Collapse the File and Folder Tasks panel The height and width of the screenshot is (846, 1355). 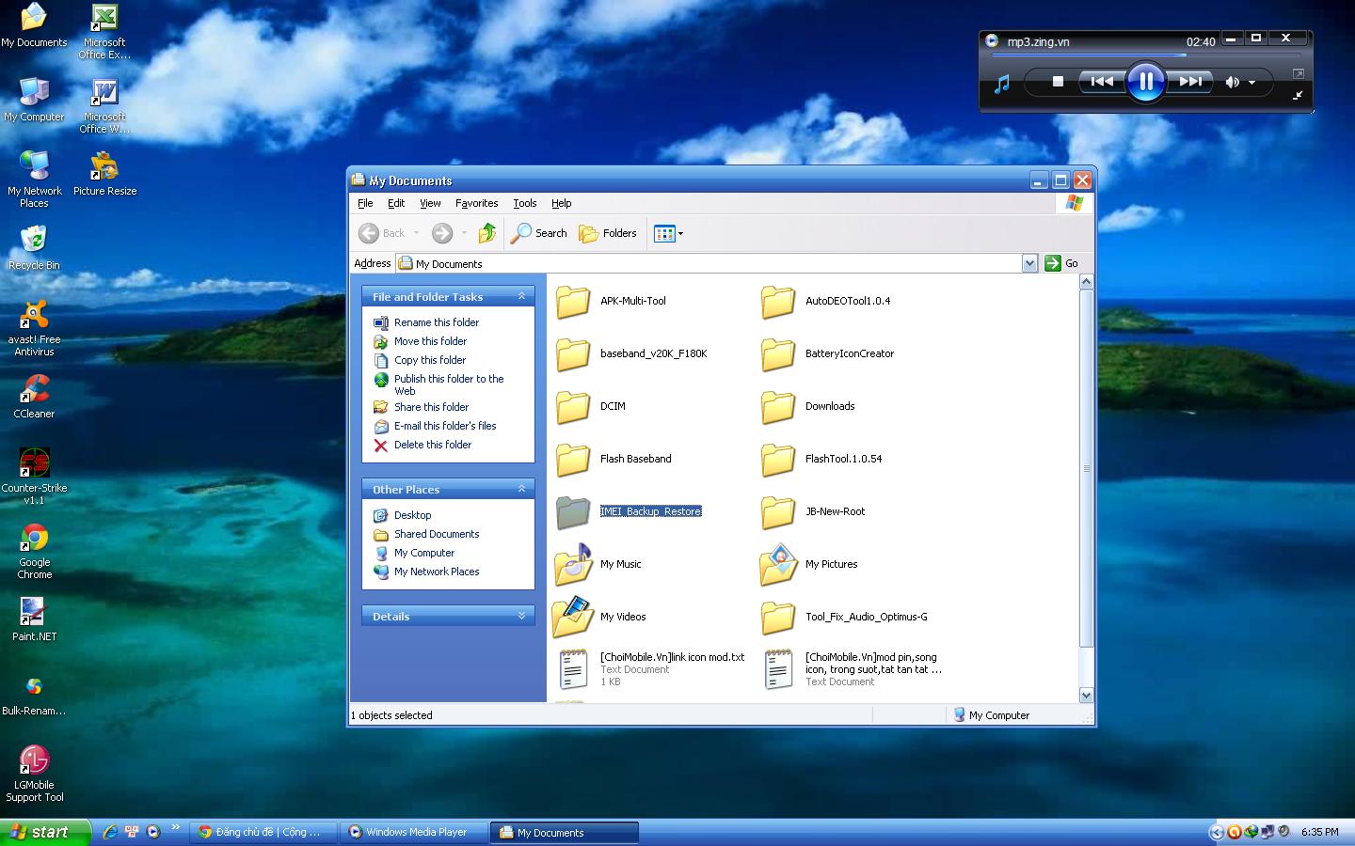521,296
